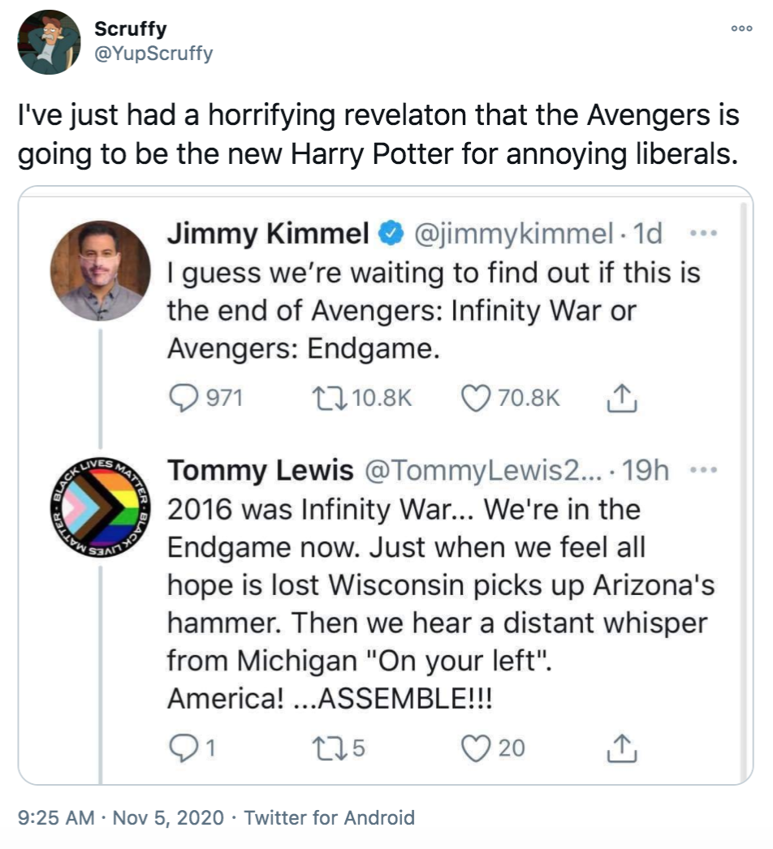This screenshot has height=849, width=773.
Task: Open the more menu on Jimmy Kimmel's tweet
Action: (705, 233)
